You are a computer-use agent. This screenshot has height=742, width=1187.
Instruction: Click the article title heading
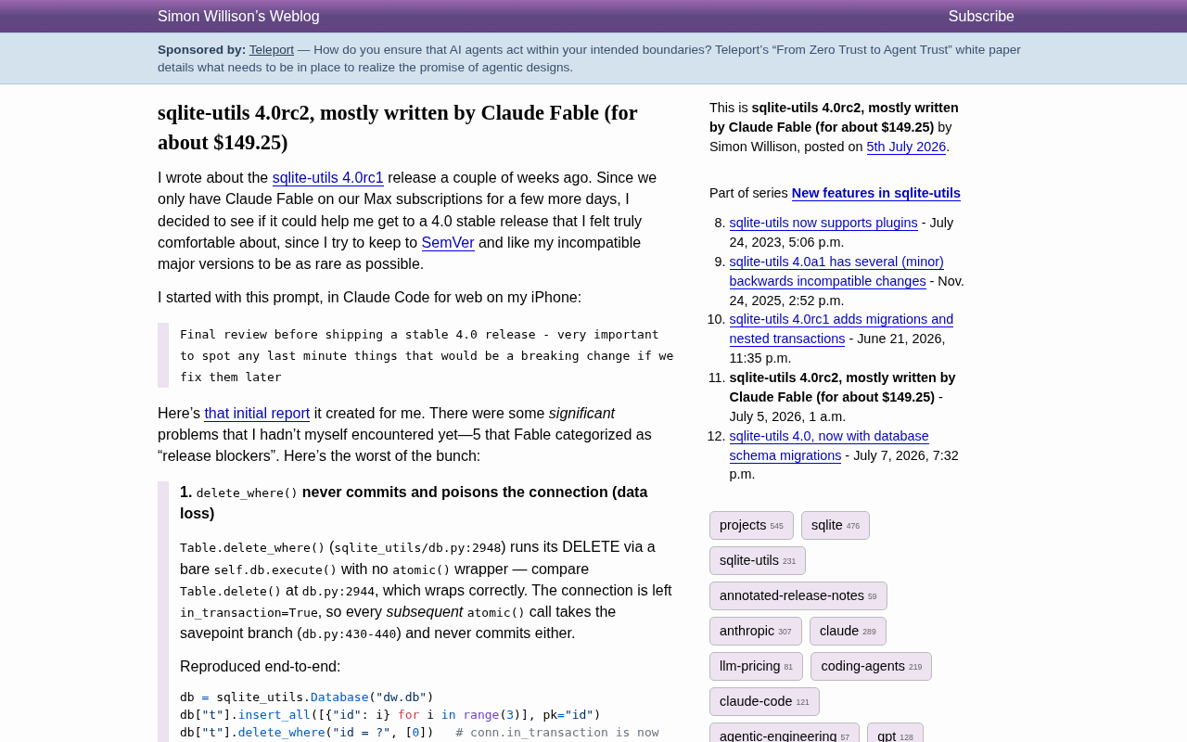point(398,127)
